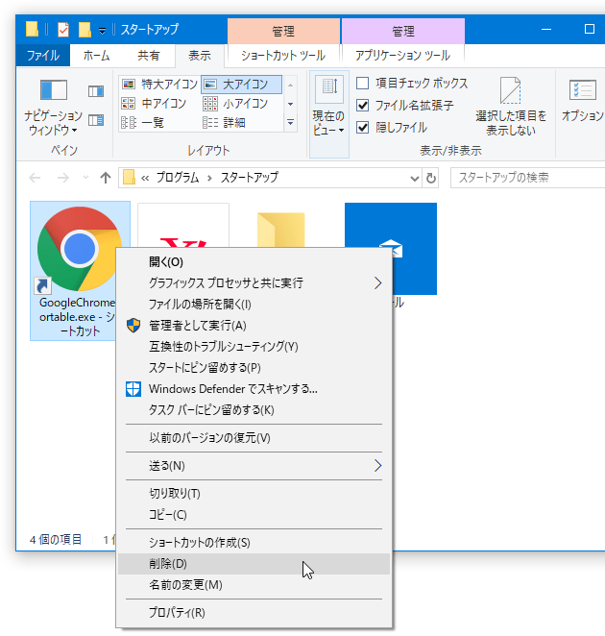Open the ナビゲーション ウィンドウ dropdown
605x636 pixels.
click(53, 107)
